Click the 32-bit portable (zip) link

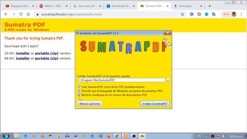point(47,53)
